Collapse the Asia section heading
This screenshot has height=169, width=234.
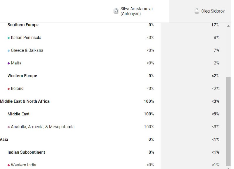[x=4, y=139]
